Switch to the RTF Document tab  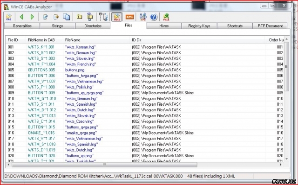[x=270, y=26]
